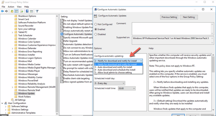
Task: Open the File menu
Action: (3, 7)
